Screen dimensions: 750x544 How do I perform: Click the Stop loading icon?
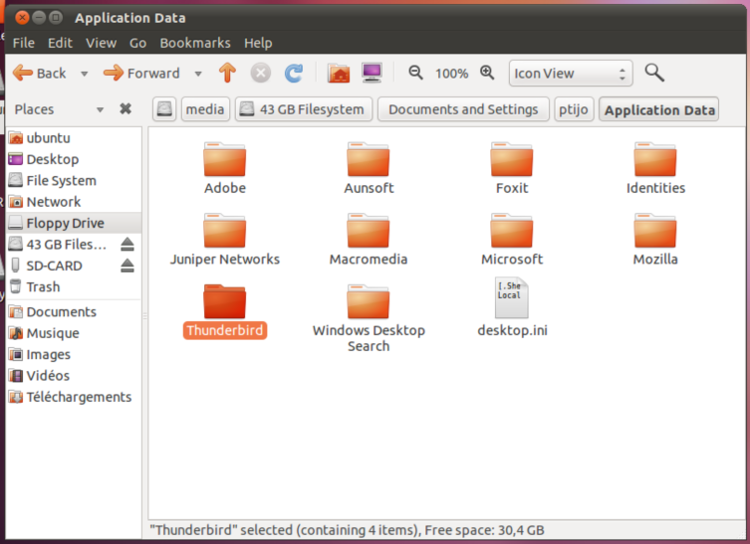(x=261, y=73)
